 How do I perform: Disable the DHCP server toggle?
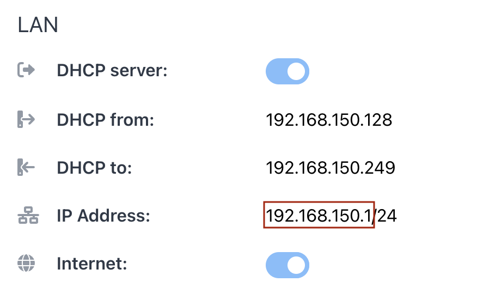pos(288,71)
